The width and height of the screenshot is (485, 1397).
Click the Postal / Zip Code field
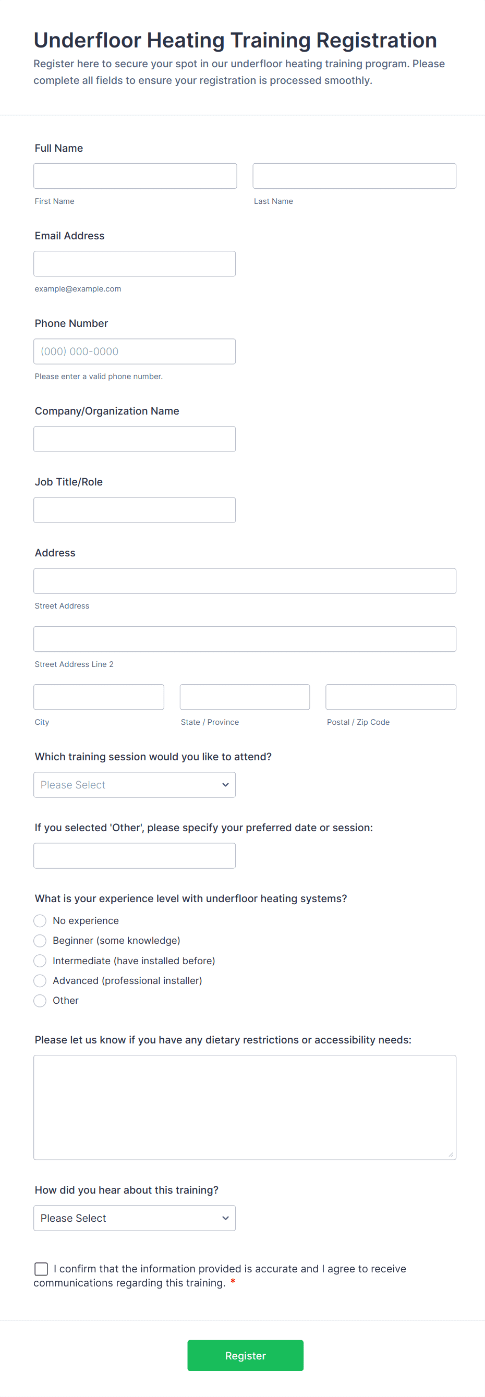391,697
